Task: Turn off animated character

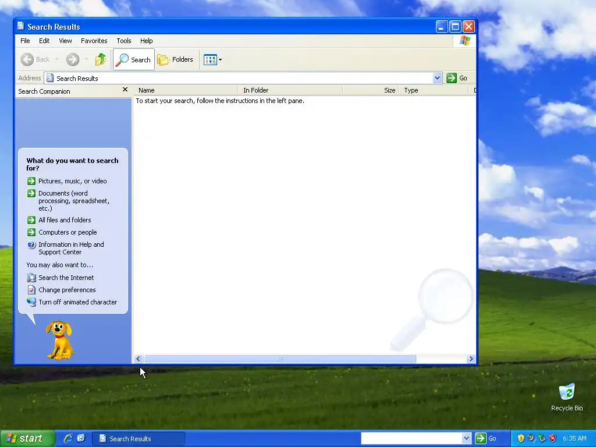Action: click(x=78, y=302)
